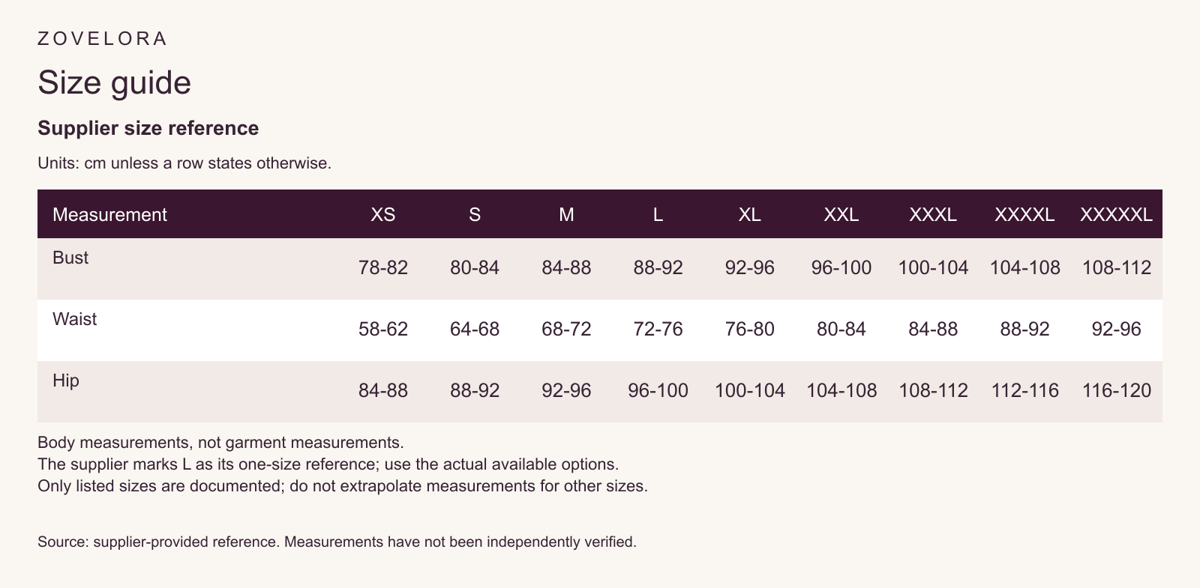This screenshot has height=588, width=1200.
Task: Click the Measurement column header
Action: pos(109,215)
